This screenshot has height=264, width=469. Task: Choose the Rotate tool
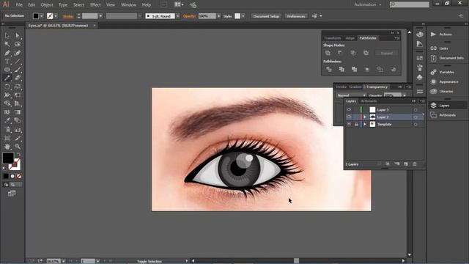[x=7, y=87]
